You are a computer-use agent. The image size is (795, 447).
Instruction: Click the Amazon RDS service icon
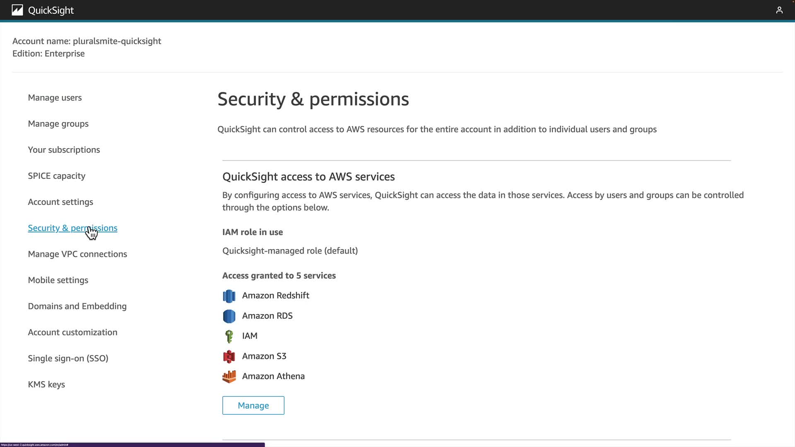229,316
